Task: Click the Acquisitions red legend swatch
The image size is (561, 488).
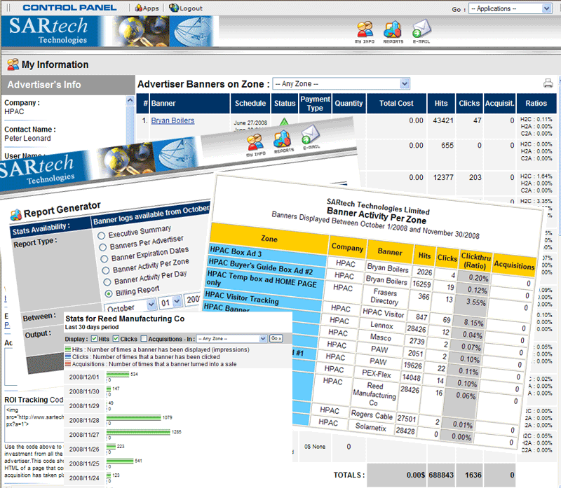Action: click(x=68, y=363)
